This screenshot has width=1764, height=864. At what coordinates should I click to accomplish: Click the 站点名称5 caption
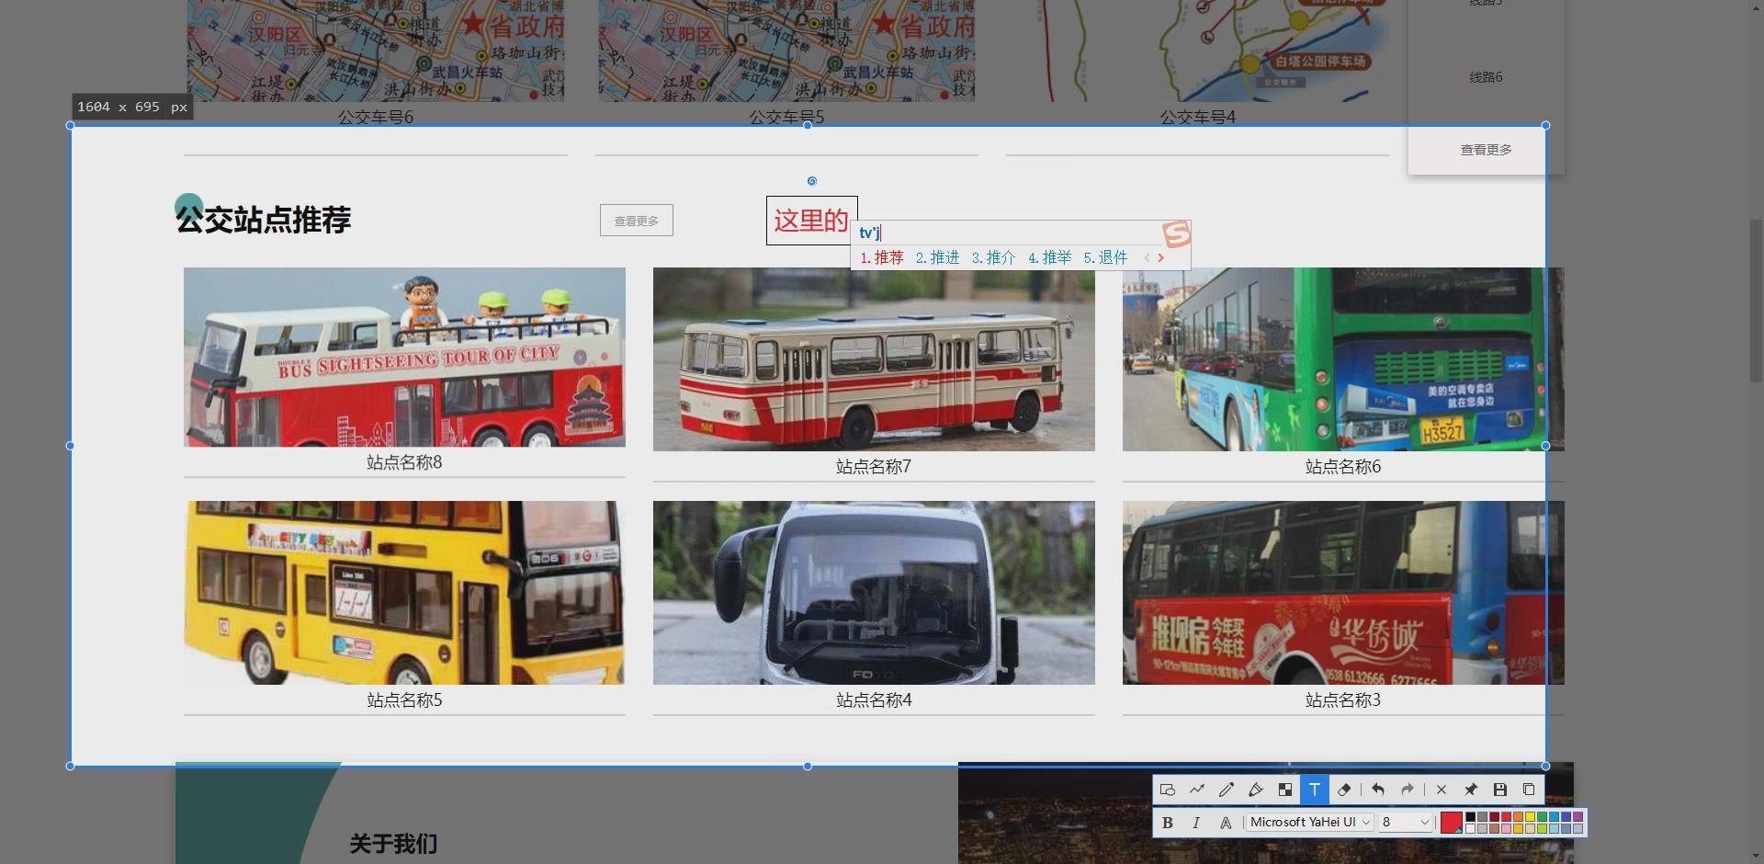[404, 700]
